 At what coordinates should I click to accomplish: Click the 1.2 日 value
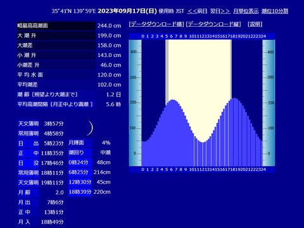(113, 94)
